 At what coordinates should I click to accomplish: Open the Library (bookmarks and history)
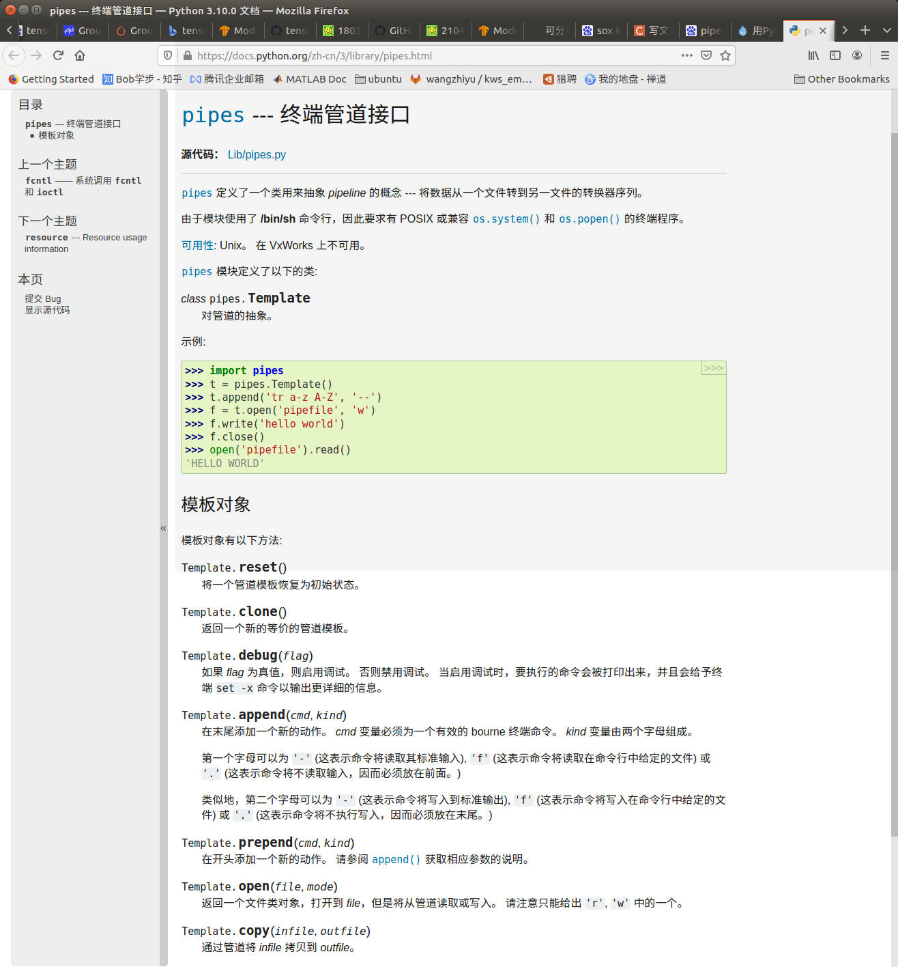[813, 55]
